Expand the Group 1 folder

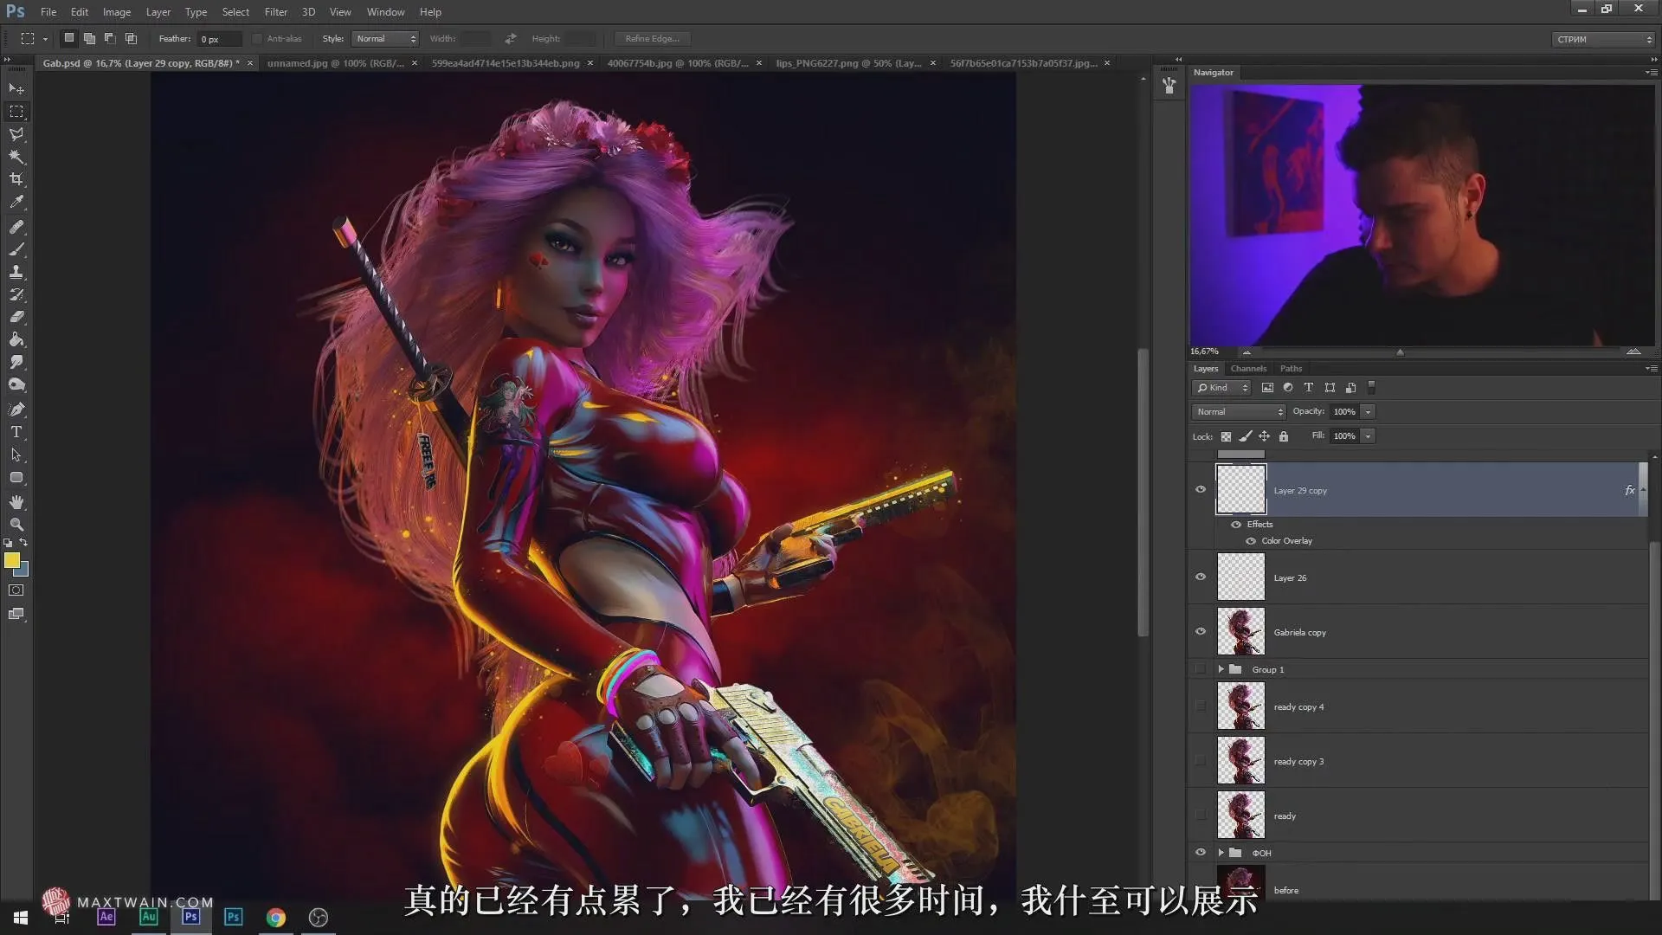point(1221,669)
